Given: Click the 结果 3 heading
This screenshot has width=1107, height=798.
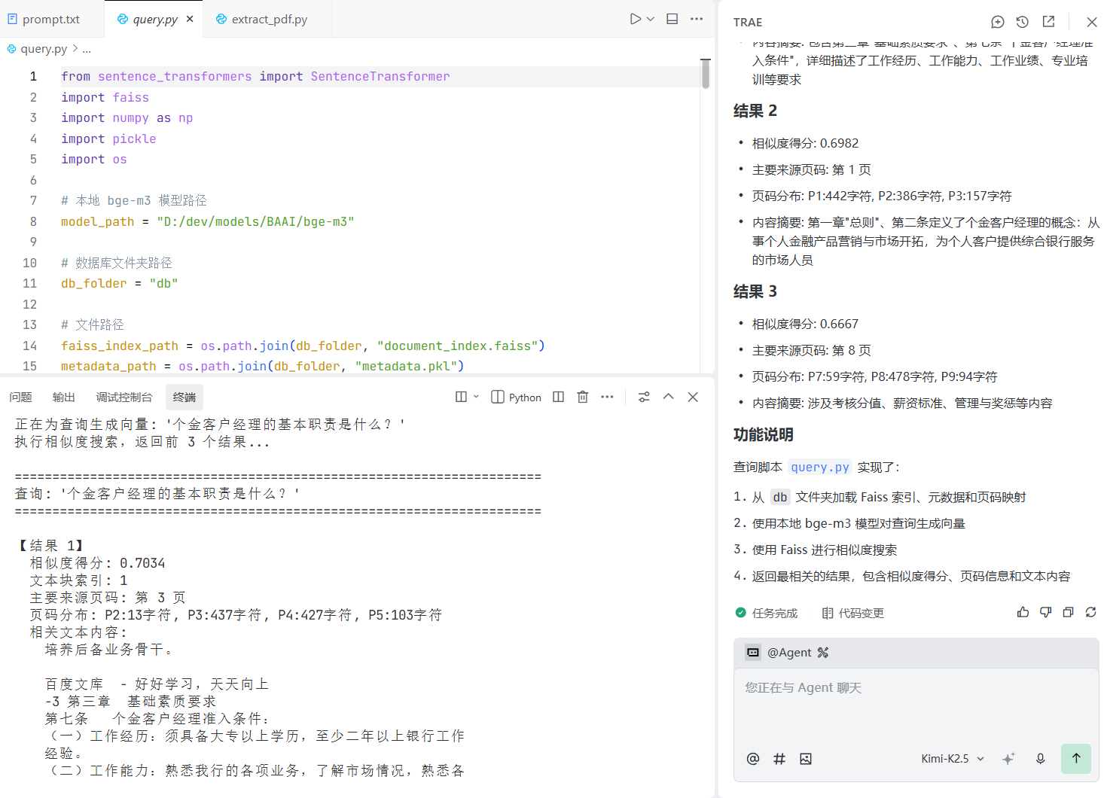Looking at the screenshot, I should [x=755, y=291].
